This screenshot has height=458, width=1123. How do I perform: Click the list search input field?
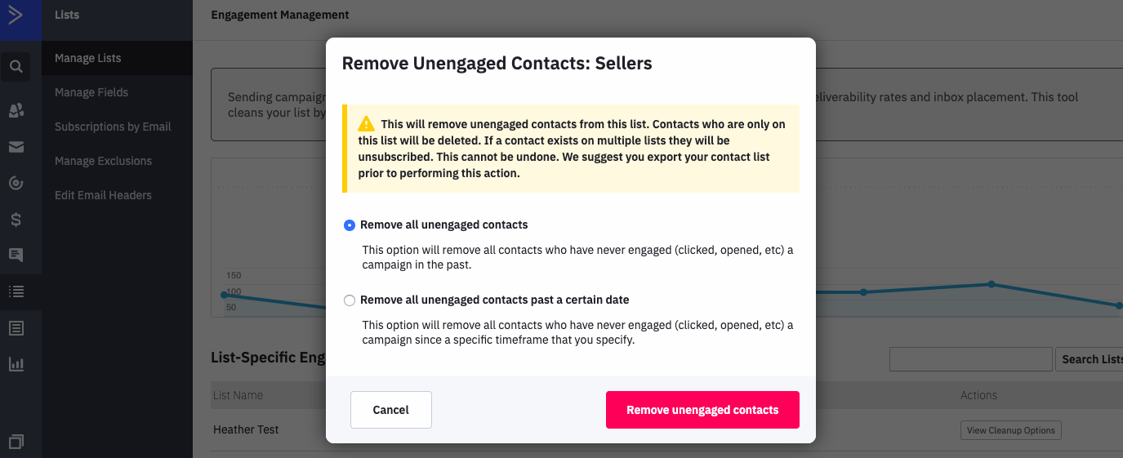[970, 359]
